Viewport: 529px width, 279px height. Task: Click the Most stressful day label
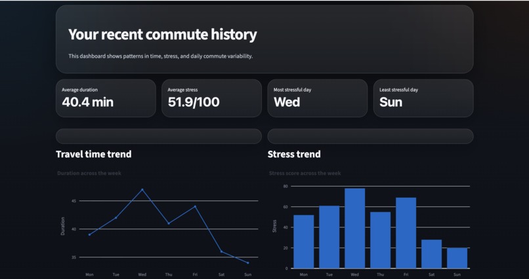[292, 90]
